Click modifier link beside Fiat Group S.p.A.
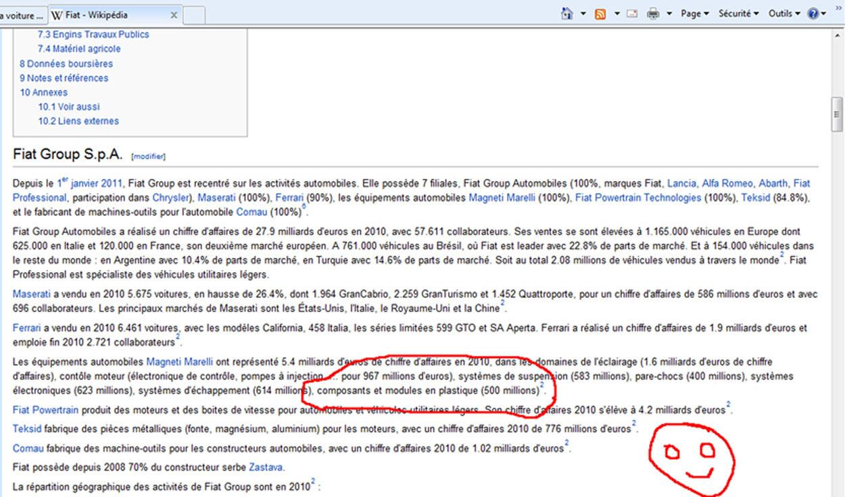 [148, 156]
